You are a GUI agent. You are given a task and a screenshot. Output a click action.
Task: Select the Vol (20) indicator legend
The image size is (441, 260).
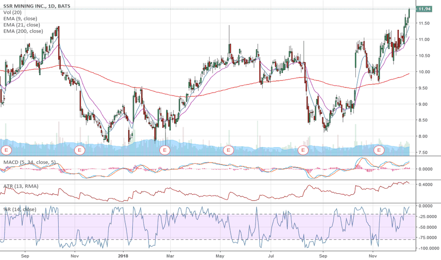pyautogui.click(x=12, y=12)
